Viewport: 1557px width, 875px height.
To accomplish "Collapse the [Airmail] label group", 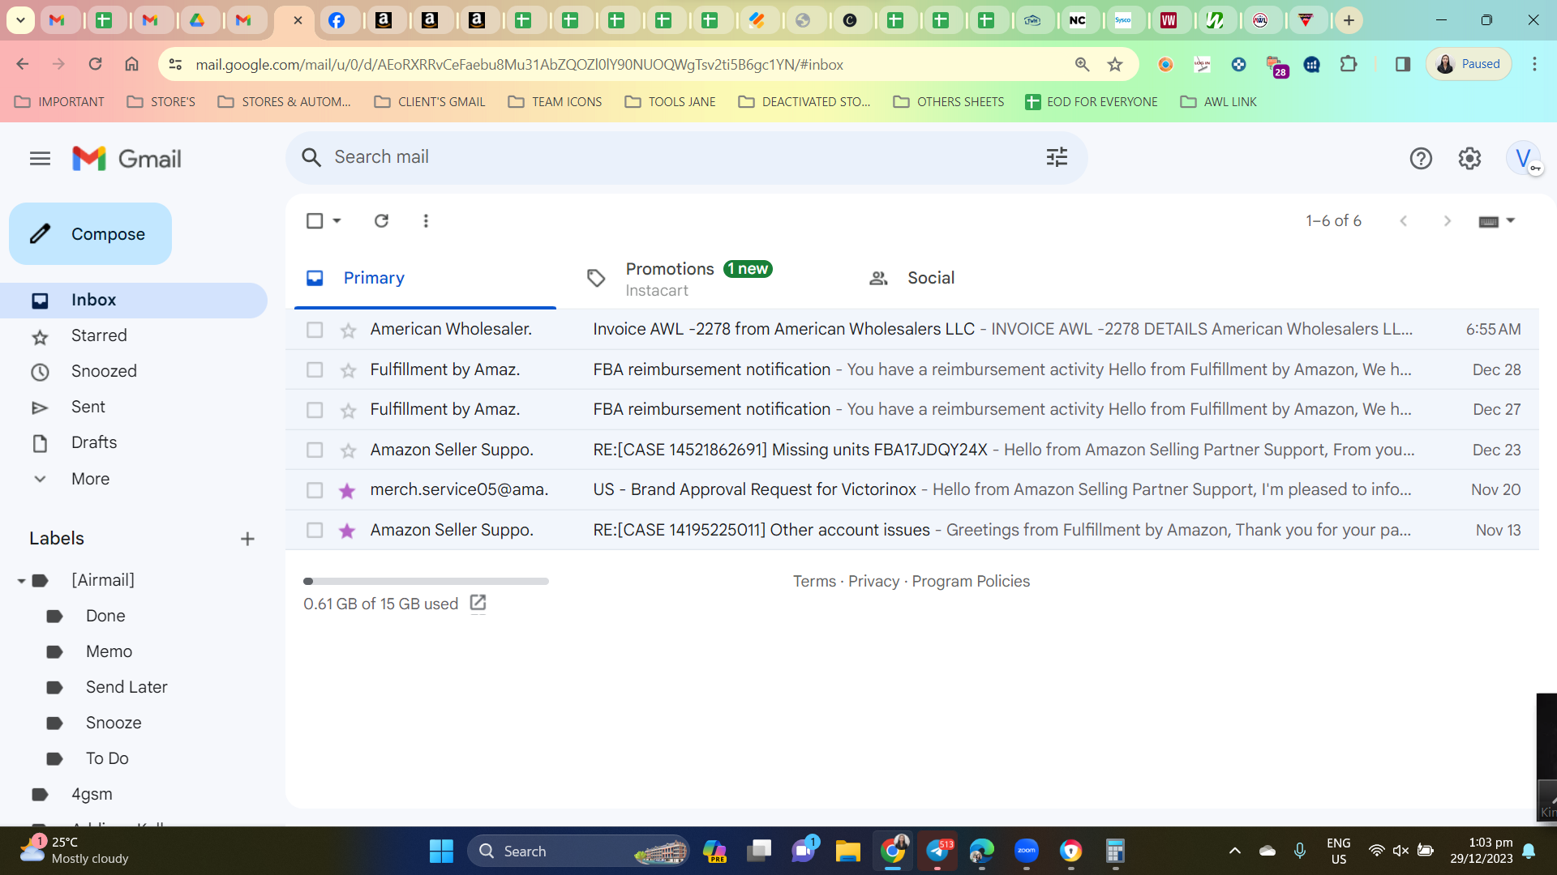I will tap(21, 581).
